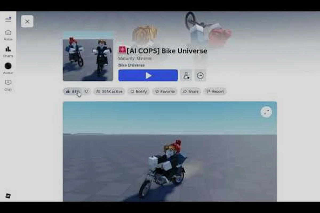The height and width of the screenshot is (213, 320).
Task: Report this game
Action: tap(215, 91)
